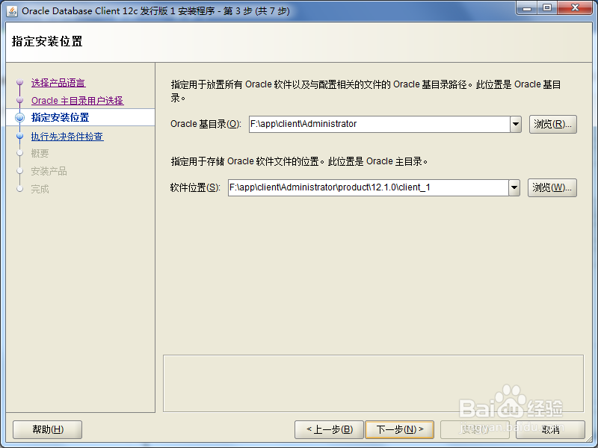This screenshot has height=448, width=598.
Task: Click 浏览(W)... button for software location
Action: point(552,187)
